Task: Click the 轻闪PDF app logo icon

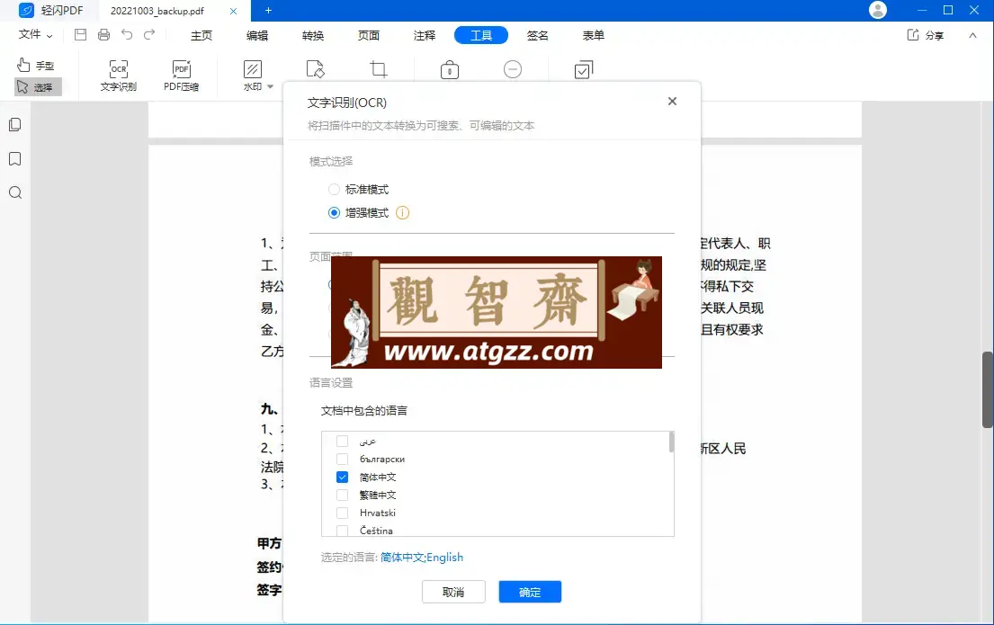Action: [27, 10]
